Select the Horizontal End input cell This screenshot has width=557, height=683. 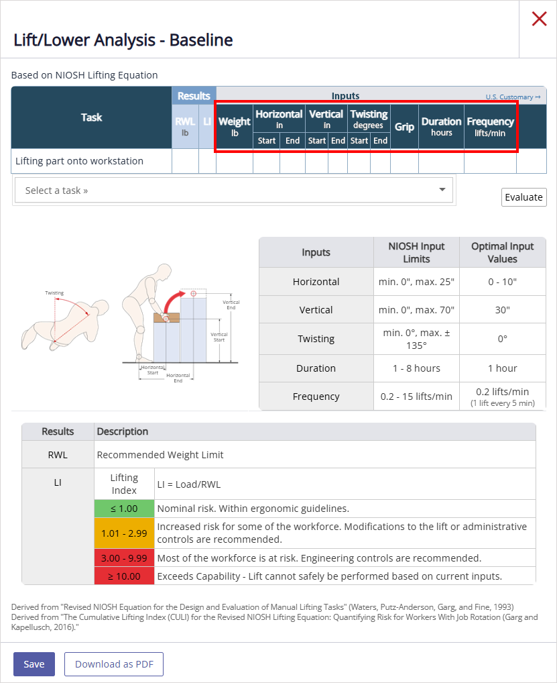pos(292,161)
